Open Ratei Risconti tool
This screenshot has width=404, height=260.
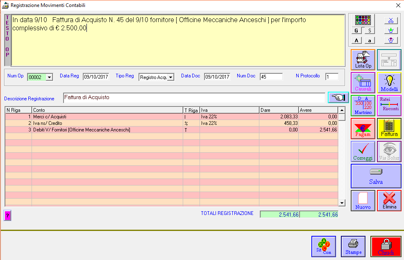point(389,106)
